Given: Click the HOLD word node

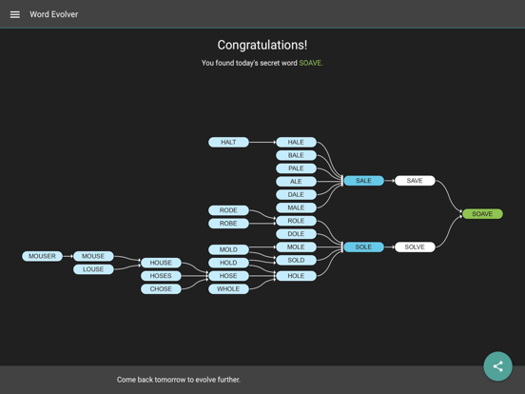Looking at the screenshot, I should pos(228,263).
